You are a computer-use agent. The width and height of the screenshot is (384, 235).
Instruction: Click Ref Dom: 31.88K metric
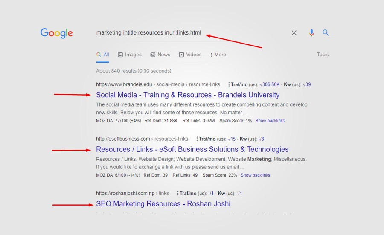[x=161, y=121]
